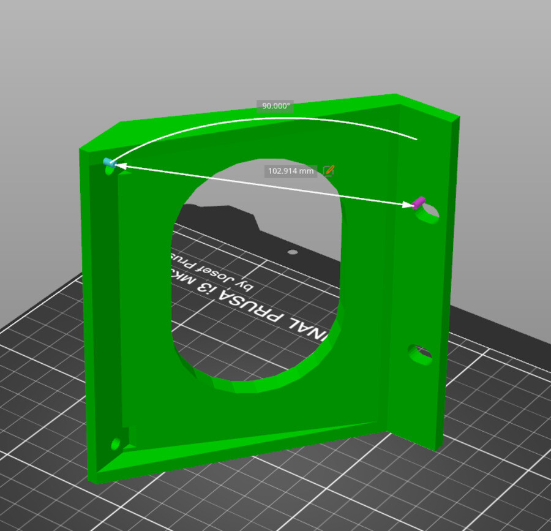Click the 102.914 mm distance label
551x531 pixels.
point(291,171)
